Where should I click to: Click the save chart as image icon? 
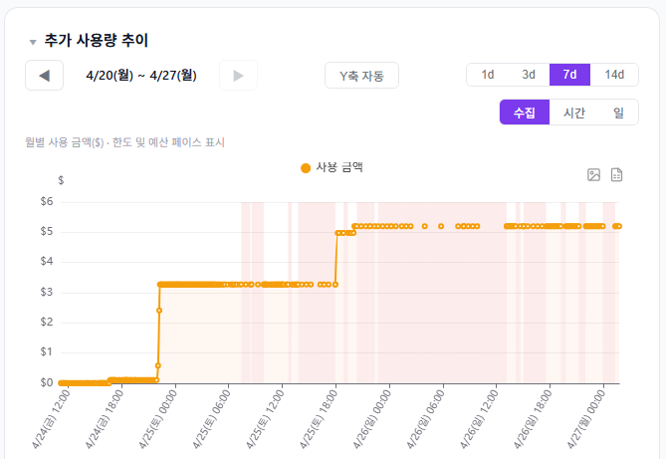593,175
